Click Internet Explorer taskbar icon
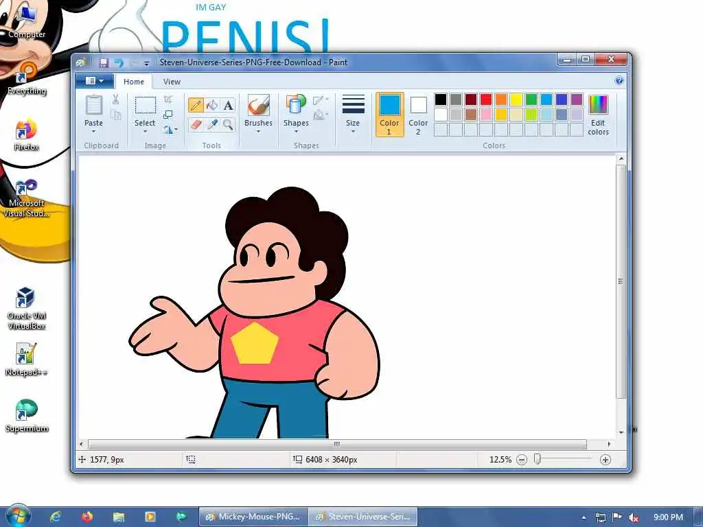 tap(56, 517)
